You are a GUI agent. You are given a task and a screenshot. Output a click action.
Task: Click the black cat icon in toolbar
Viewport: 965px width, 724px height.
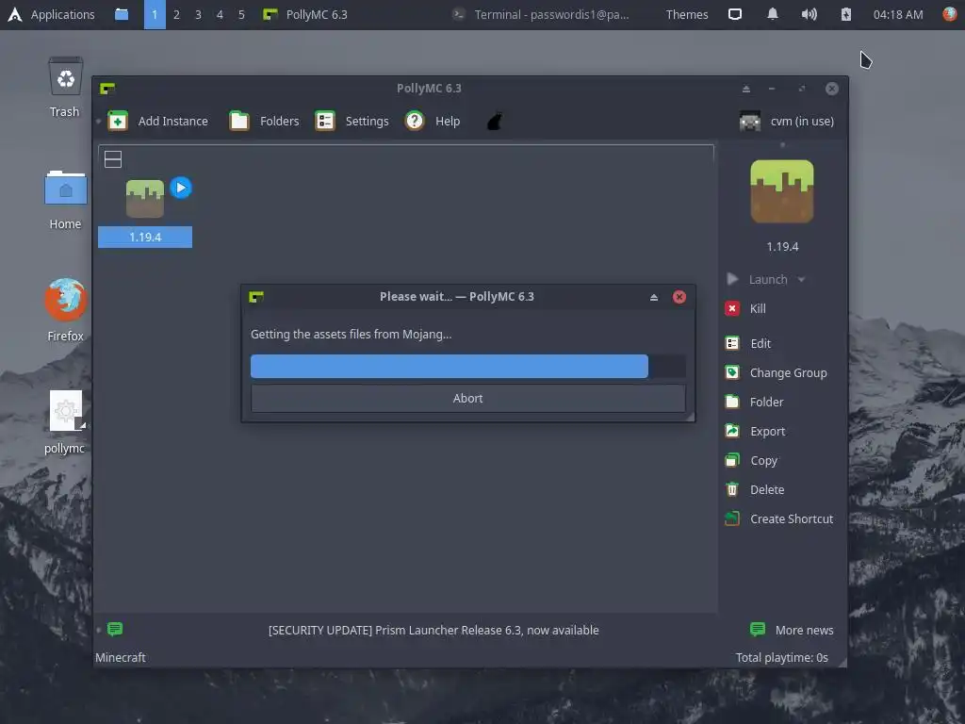click(x=494, y=121)
